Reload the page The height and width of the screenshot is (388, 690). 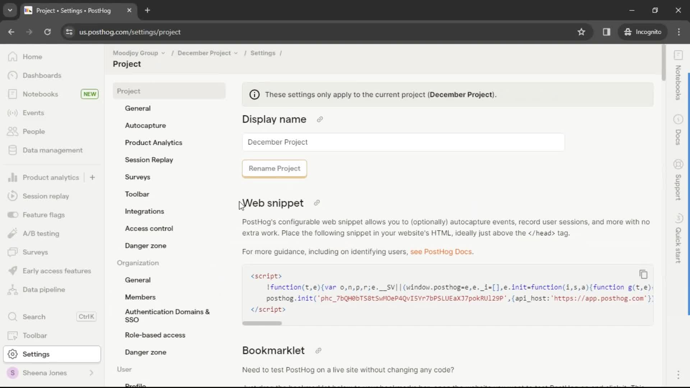[x=47, y=32]
